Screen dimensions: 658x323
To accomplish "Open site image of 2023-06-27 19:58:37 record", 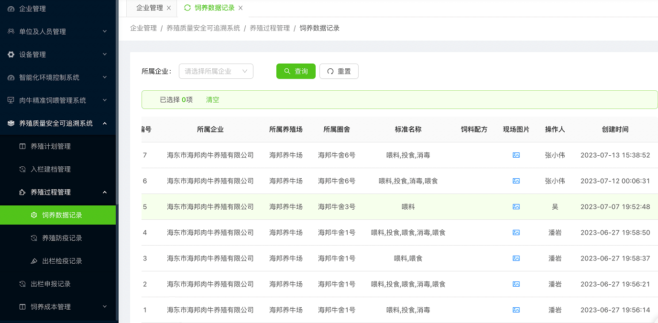I will coord(516,258).
